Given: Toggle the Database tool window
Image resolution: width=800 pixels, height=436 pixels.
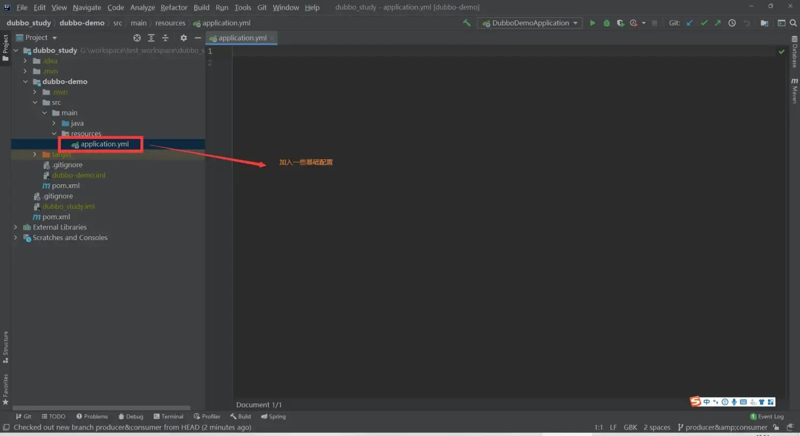Looking at the screenshot, I should 795,52.
